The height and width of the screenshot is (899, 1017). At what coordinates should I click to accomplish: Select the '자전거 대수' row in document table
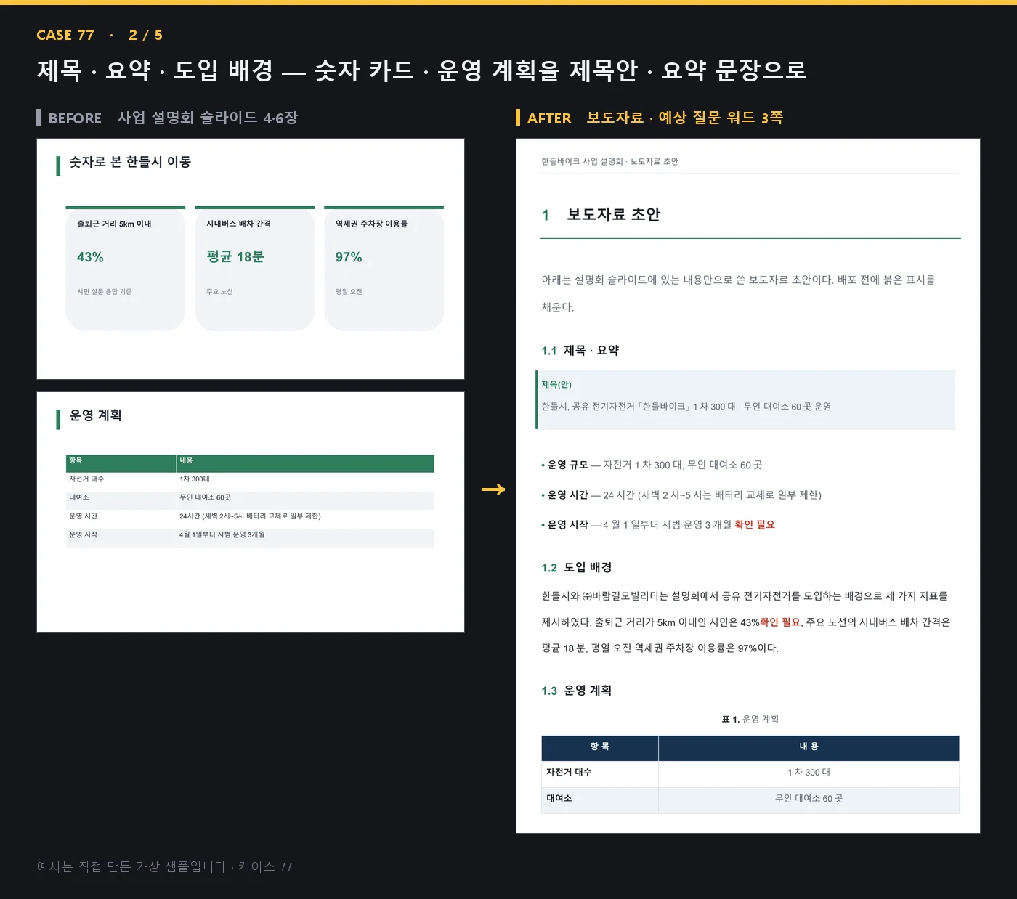pyautogui.click(x=750, y=773)
